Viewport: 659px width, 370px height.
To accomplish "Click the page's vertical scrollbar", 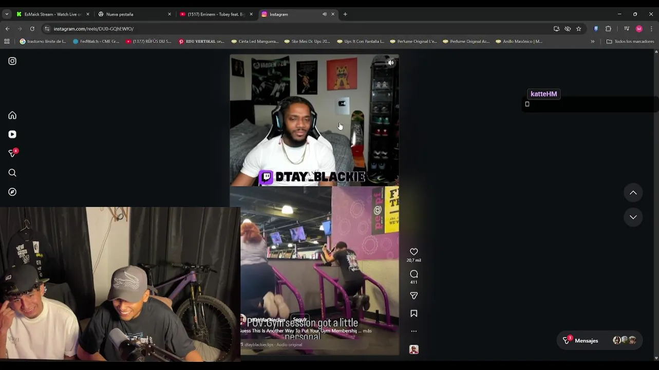I will (x=656, y=205).
